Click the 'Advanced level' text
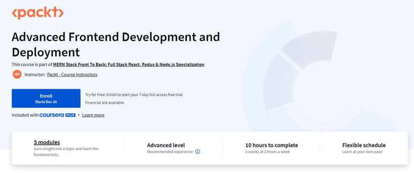 pos(166,145)
